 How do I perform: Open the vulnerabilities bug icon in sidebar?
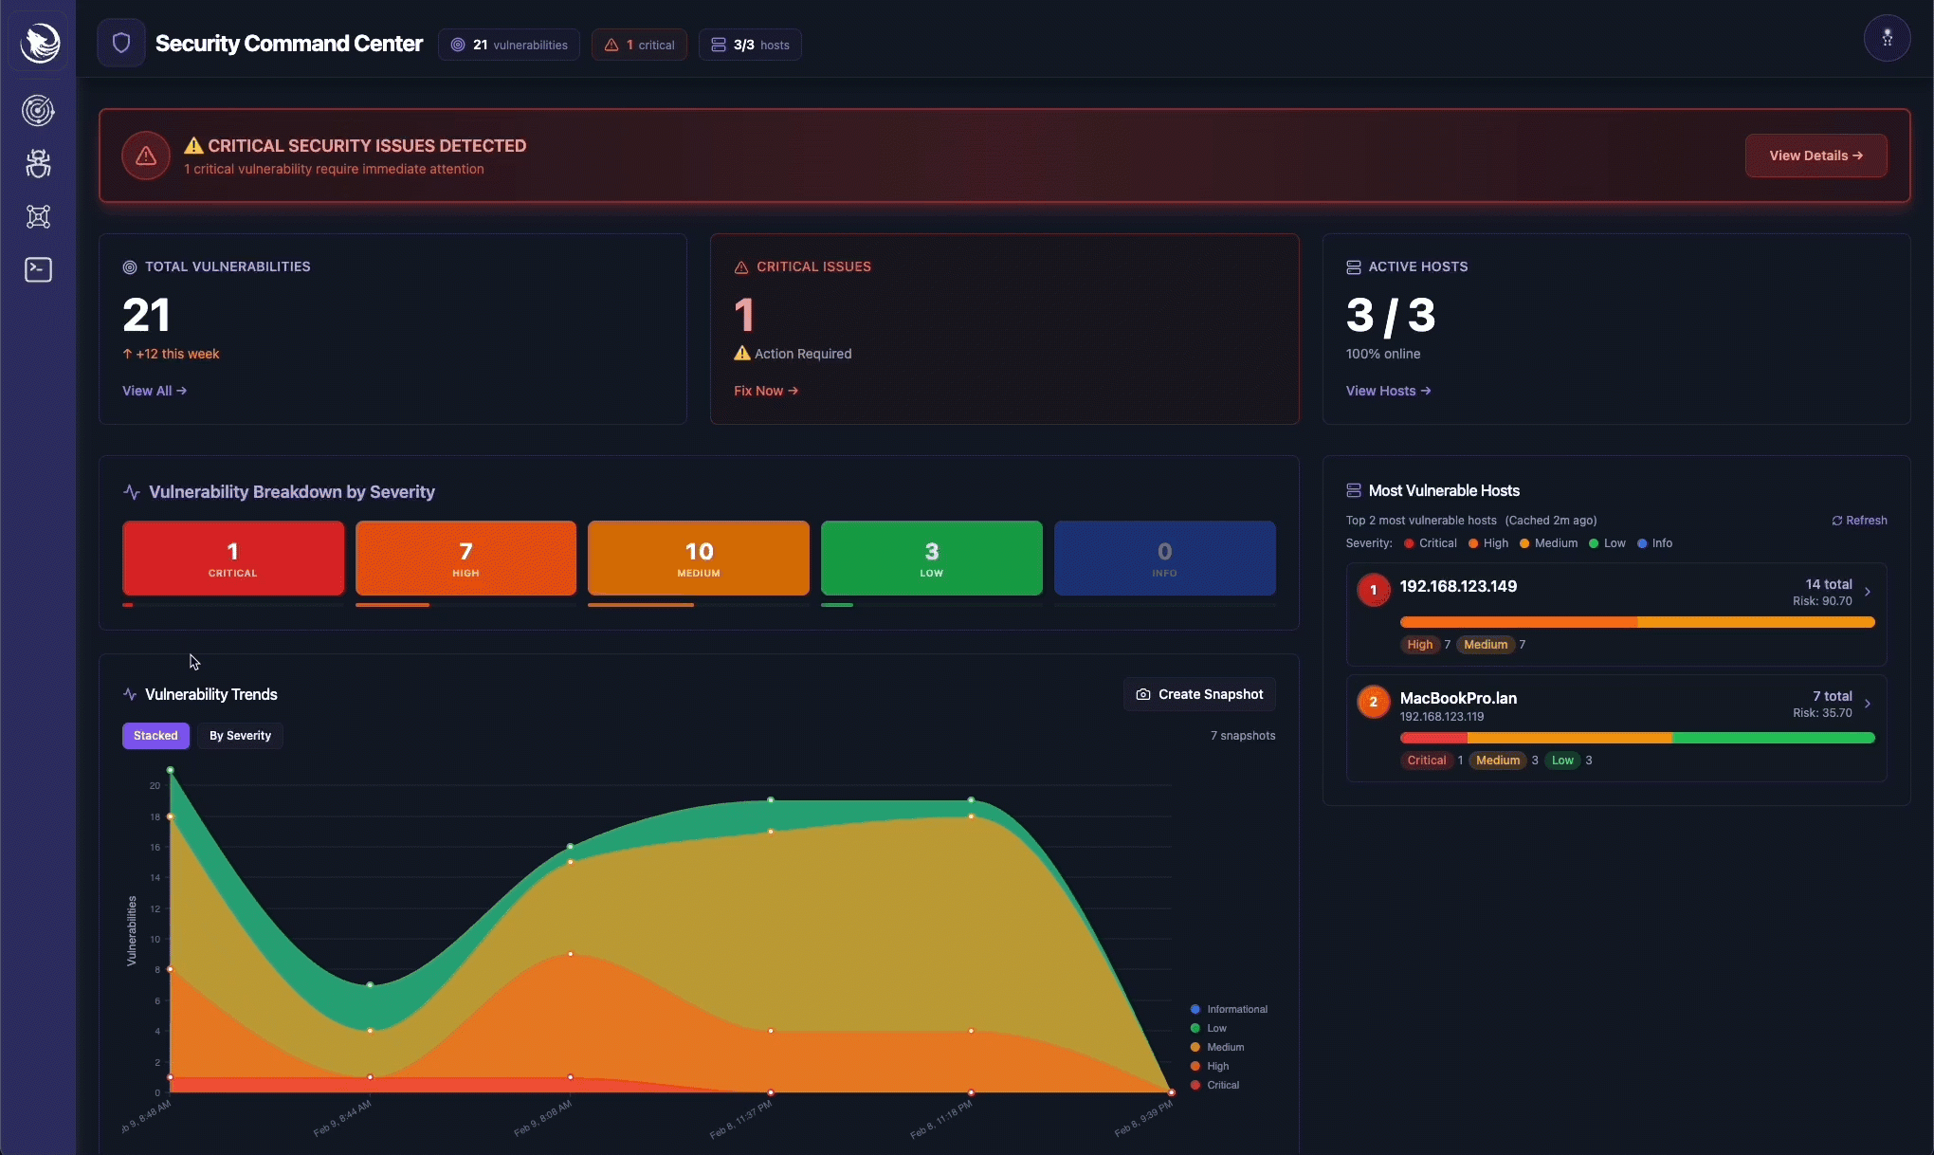pos(38,163)
